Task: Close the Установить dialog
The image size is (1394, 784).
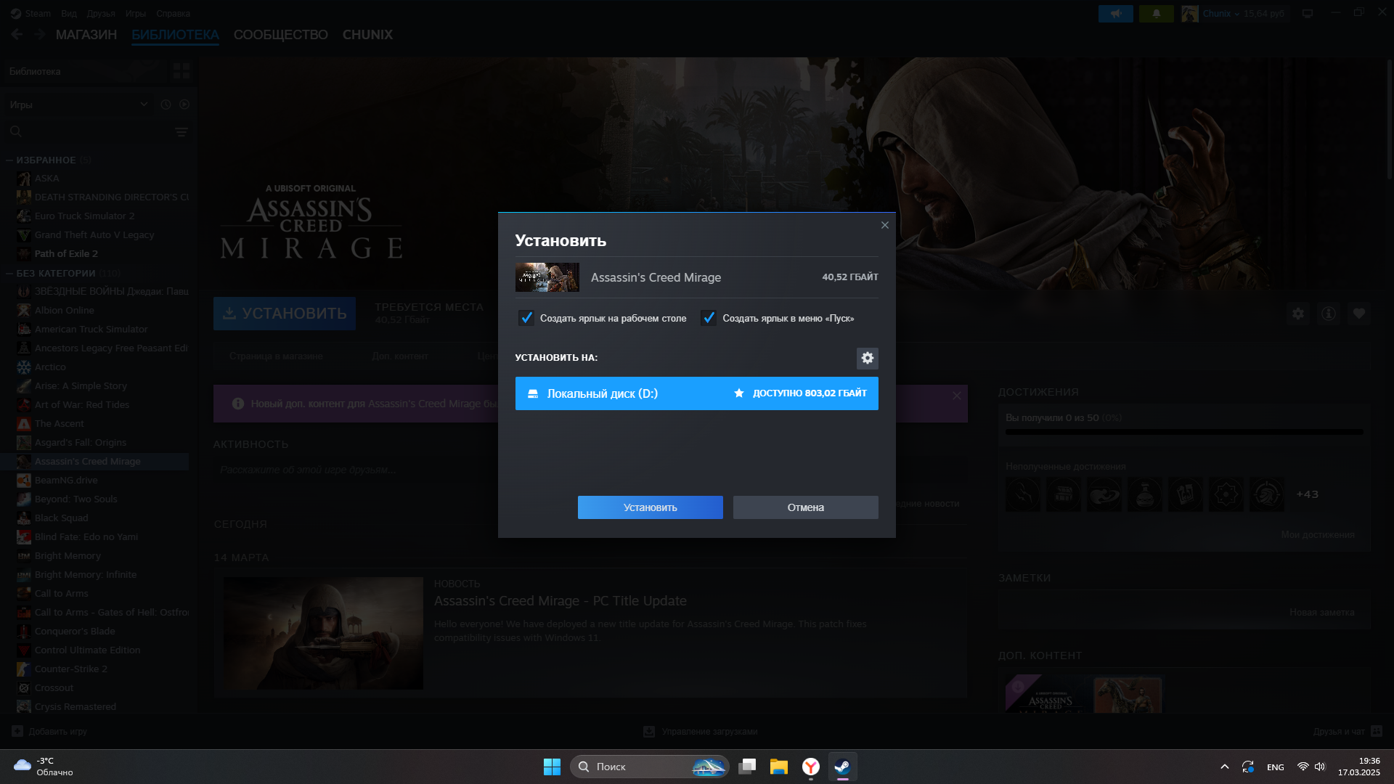Action: point(884,225)
